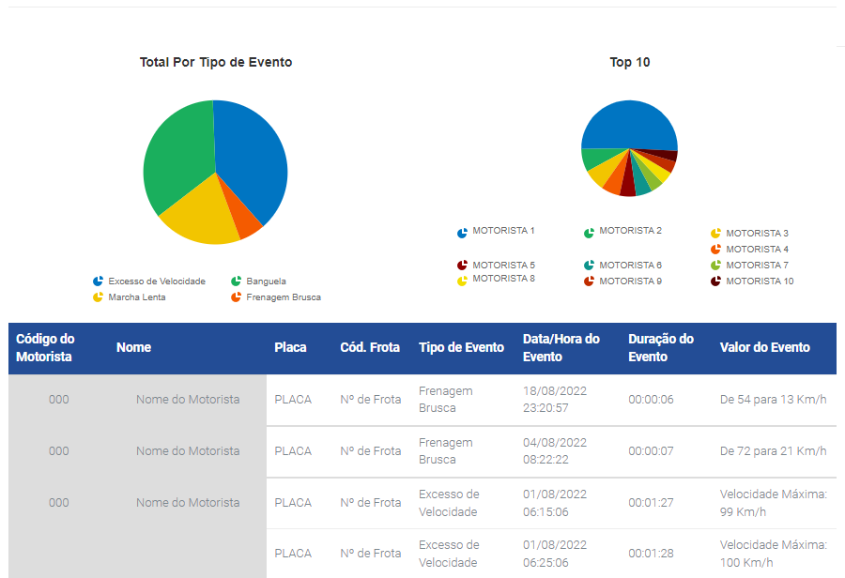This screenshot has height=578, width=845.
Task: Toggle the MOTORISTA 4 legend entry
Action: (749, 250)
